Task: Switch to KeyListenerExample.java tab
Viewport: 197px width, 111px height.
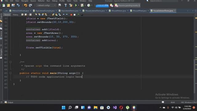Action: pyautogui.click(x=45, y=11)
